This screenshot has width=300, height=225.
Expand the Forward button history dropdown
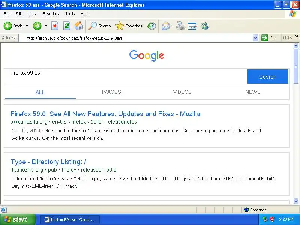coord(46,26)
